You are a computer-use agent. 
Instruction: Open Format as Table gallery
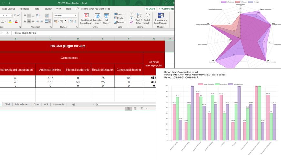(98, 18)
